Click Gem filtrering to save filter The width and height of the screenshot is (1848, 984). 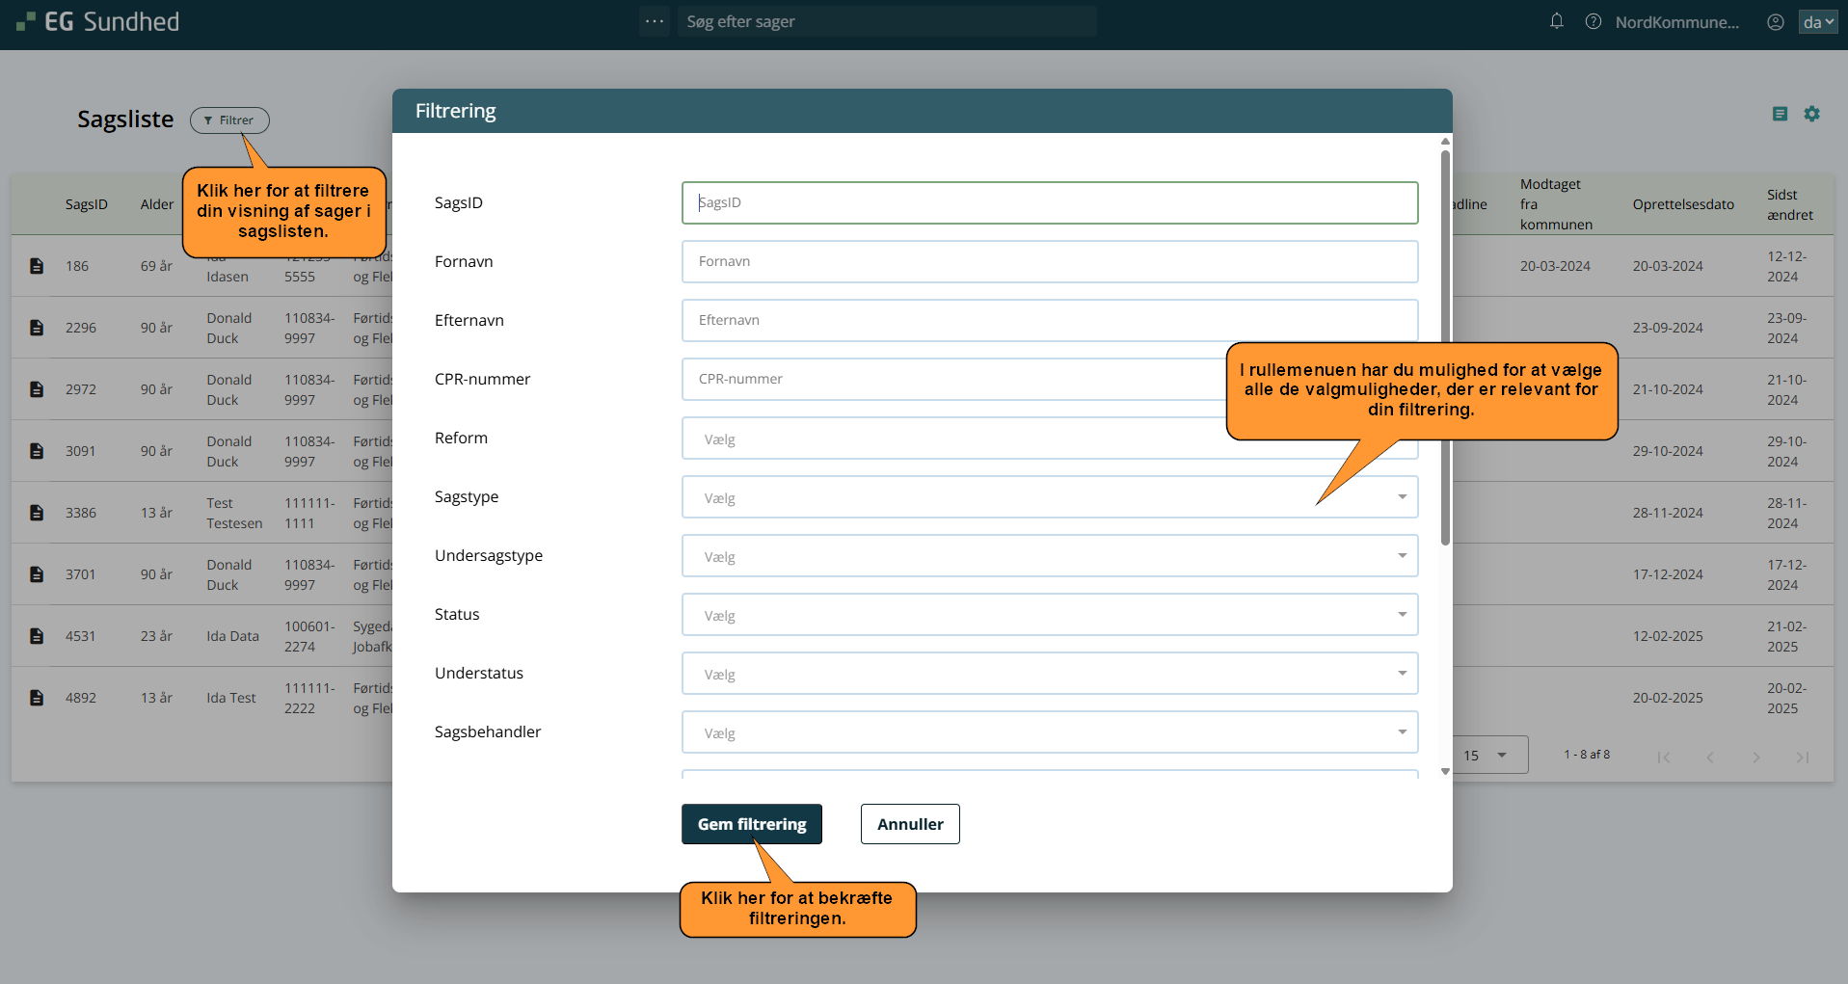click(x=752, y=824)
